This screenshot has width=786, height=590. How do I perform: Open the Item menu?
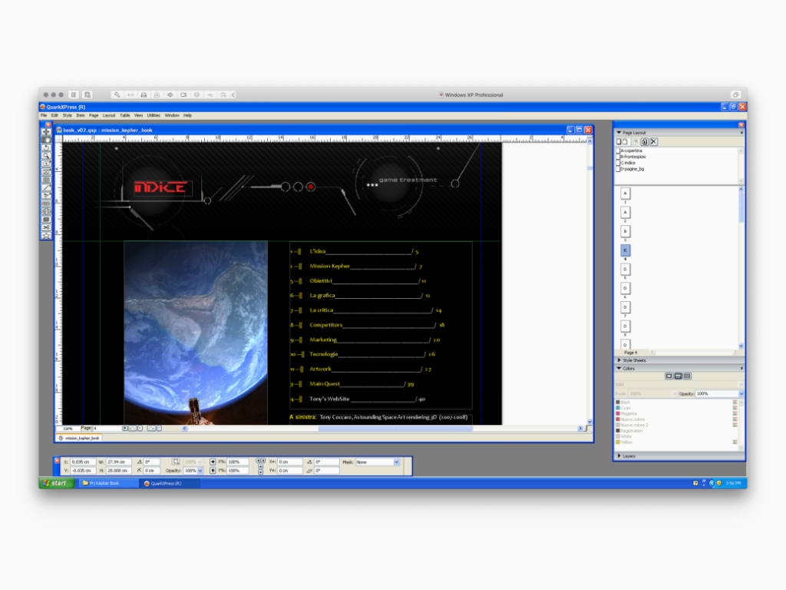(80, 115)
